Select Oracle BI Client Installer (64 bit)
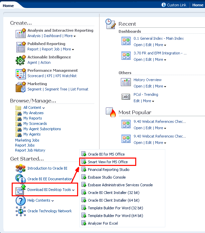This screenshot has width=205, height=233. [114, 200]
